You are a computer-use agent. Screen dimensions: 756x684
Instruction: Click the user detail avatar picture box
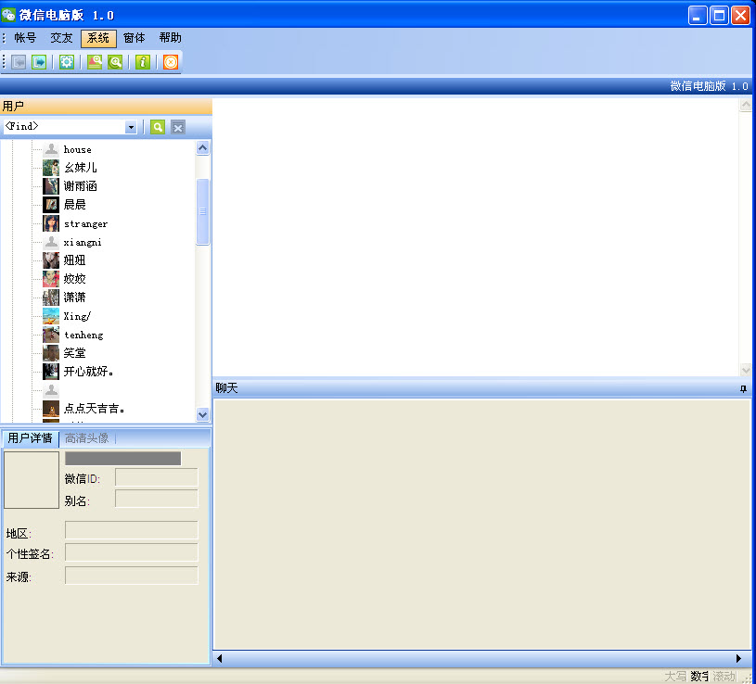point(32,480)
